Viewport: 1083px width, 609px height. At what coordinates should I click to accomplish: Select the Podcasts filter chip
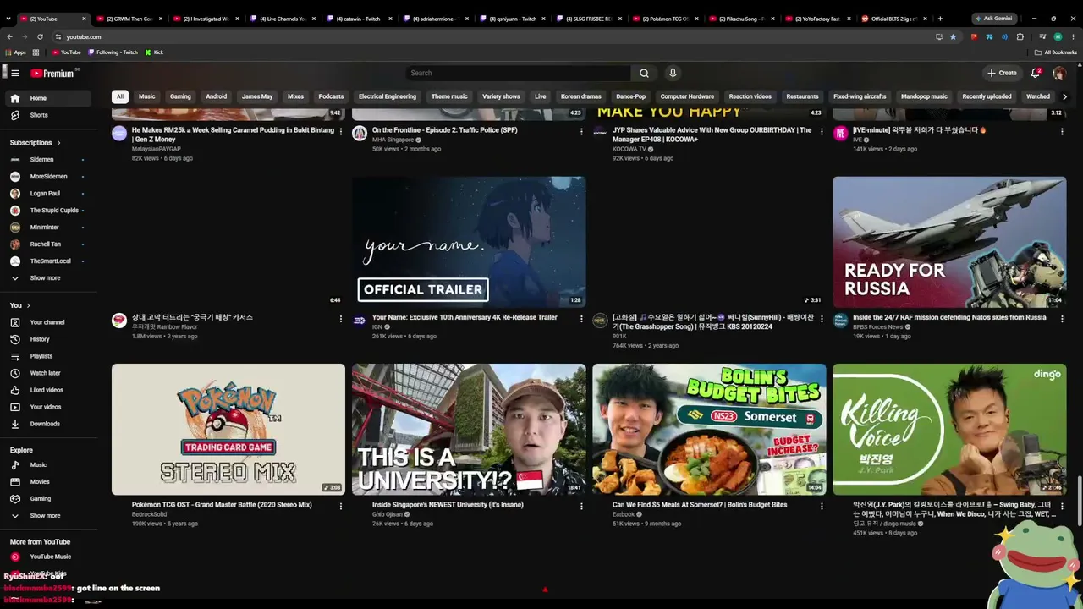tap(331, 96)
